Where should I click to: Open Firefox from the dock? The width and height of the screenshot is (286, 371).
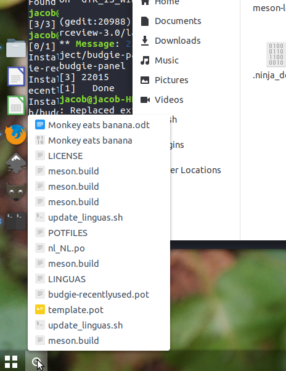point(16,134)
